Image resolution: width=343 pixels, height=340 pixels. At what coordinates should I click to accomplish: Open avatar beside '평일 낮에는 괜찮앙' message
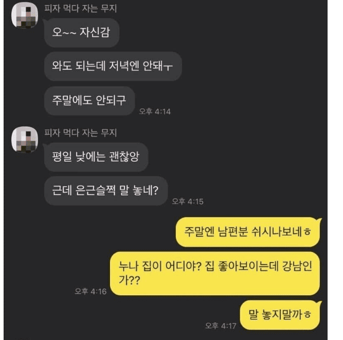[25, 139]
